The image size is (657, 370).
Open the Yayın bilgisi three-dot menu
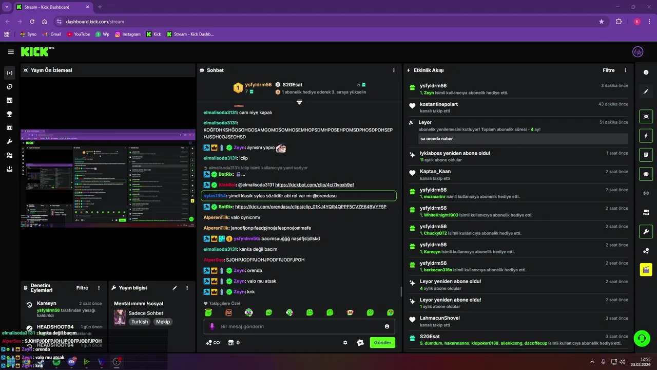click(x=187, y=288)
